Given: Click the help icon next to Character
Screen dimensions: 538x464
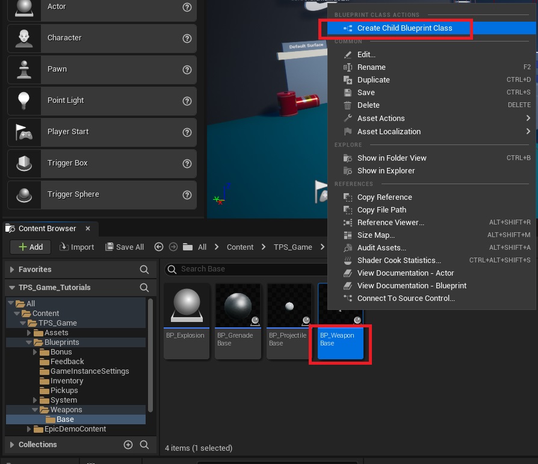Looking at the screenshot, I should click(187, 38).
